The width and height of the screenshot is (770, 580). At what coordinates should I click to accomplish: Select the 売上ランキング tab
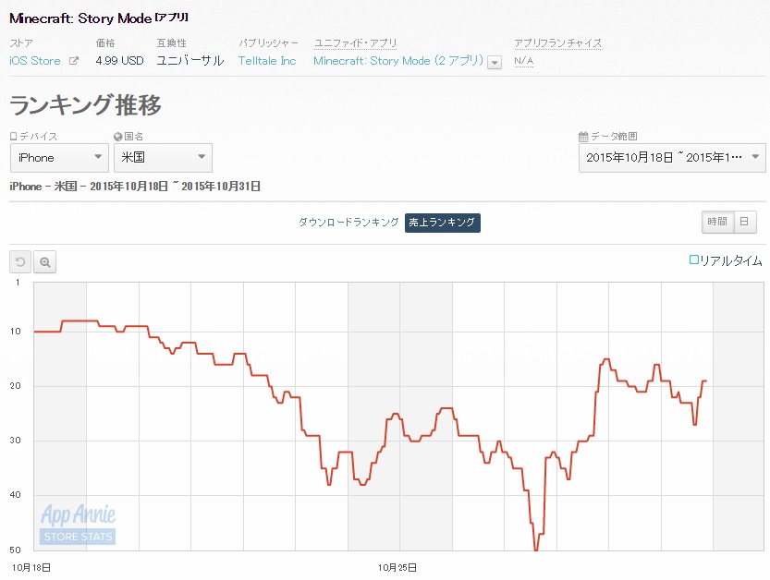click(x=443, y=223)
